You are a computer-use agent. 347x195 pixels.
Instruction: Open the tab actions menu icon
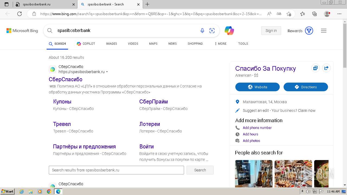coord(7,4)
